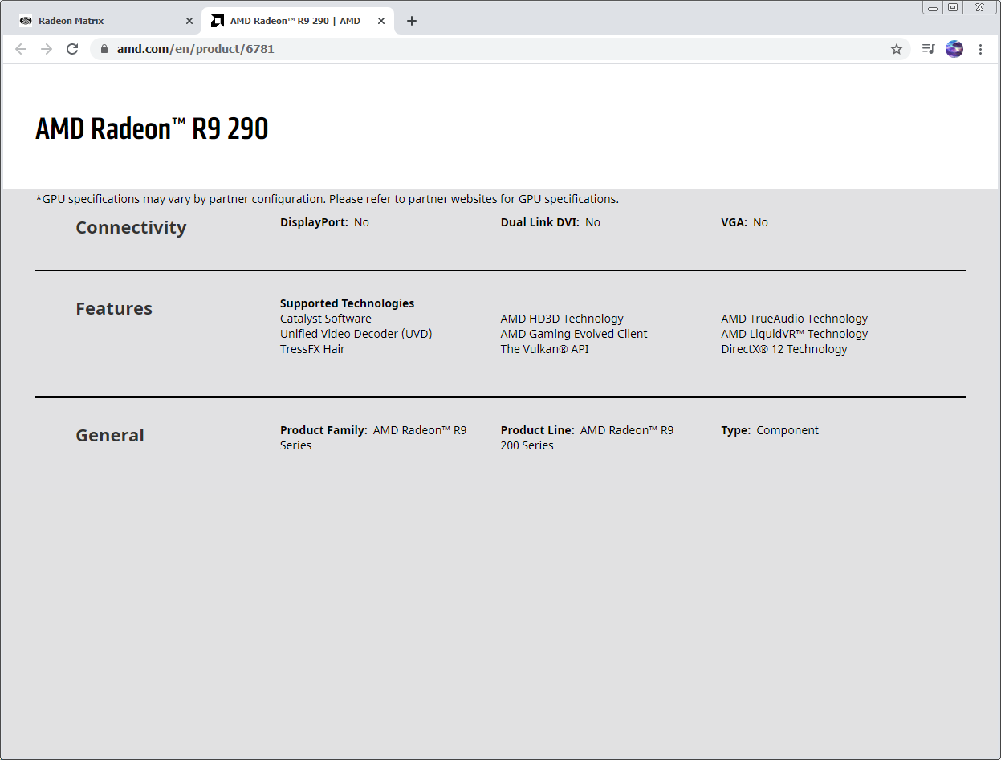Click AMD Gaming Evolved Client text
1001x760 pixels.
click(574, 334)
